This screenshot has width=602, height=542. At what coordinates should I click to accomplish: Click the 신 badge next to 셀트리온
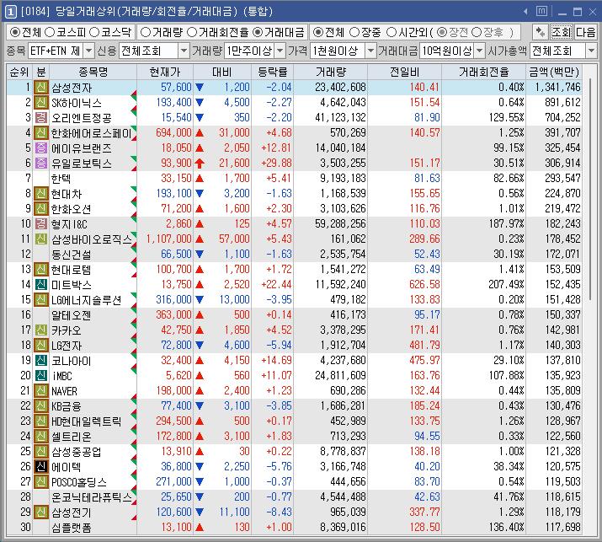41,437
